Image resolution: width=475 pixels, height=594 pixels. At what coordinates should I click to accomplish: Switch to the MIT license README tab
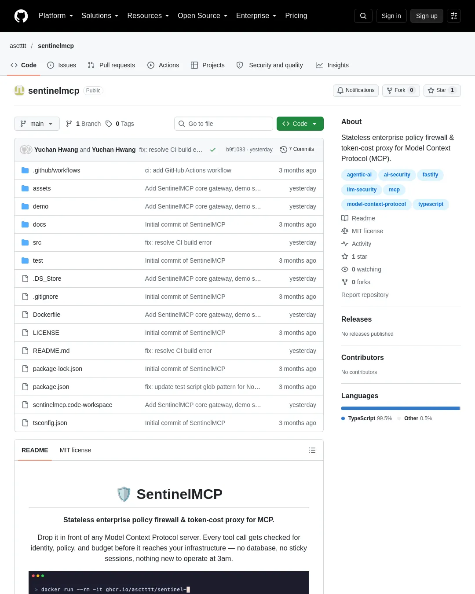tap(75, 450)
